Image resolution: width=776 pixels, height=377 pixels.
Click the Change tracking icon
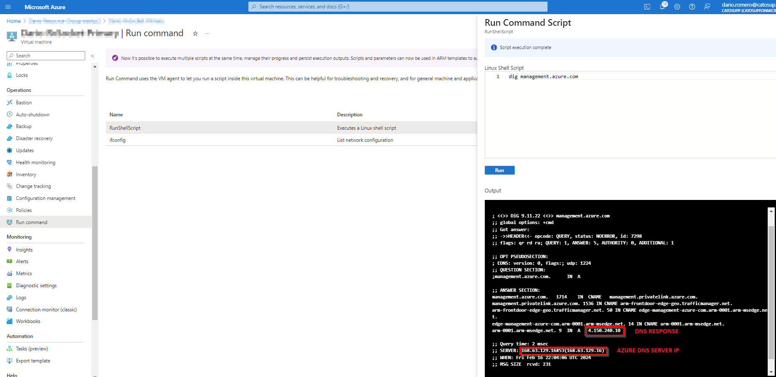click(x=10, y=186)
